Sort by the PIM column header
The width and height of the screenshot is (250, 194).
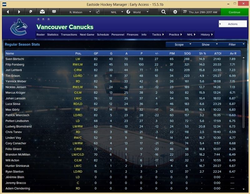tap(172, 53)
